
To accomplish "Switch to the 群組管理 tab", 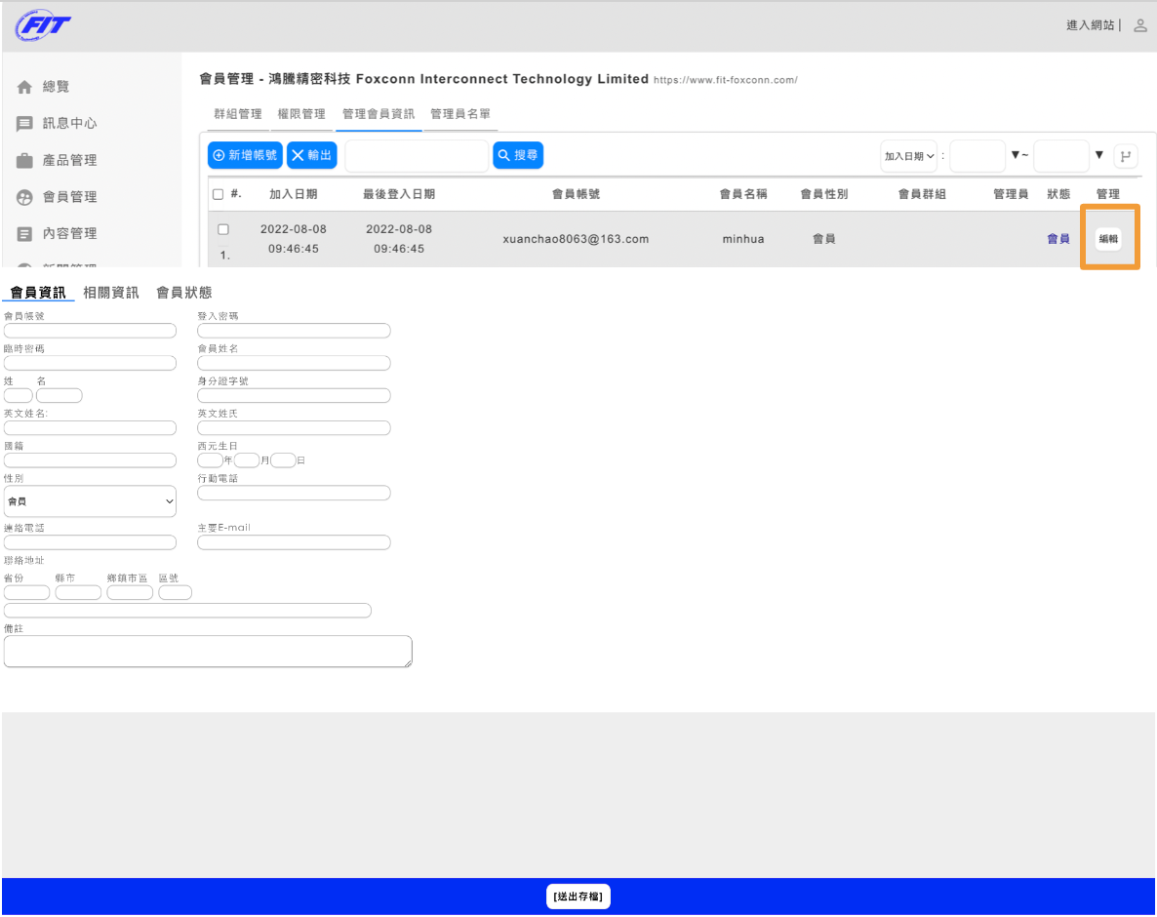I will pyautogui.click(x=238, y=114).
